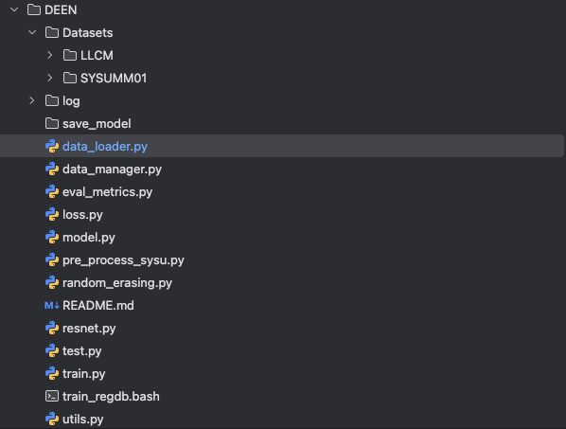Click the Markdown icon for README.md
Image resolution: width=566 pixels, height=429 pixels.
[52, 306]
